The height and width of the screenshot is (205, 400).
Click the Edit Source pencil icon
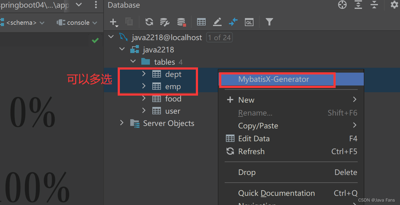click(x=217, y=22)
